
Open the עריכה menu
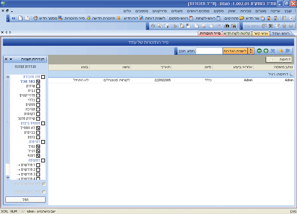pos(275,11)
